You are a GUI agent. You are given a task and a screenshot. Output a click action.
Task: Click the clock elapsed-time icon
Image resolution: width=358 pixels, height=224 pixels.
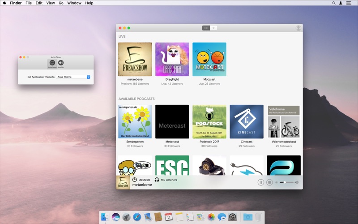135,180
